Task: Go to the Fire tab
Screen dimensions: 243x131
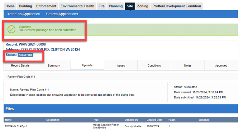Action: coord(101,6)
